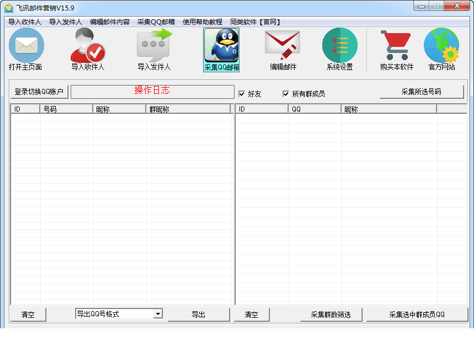Sort left table by 群昵称 column

pyautogui.click(x=188, y=109)
